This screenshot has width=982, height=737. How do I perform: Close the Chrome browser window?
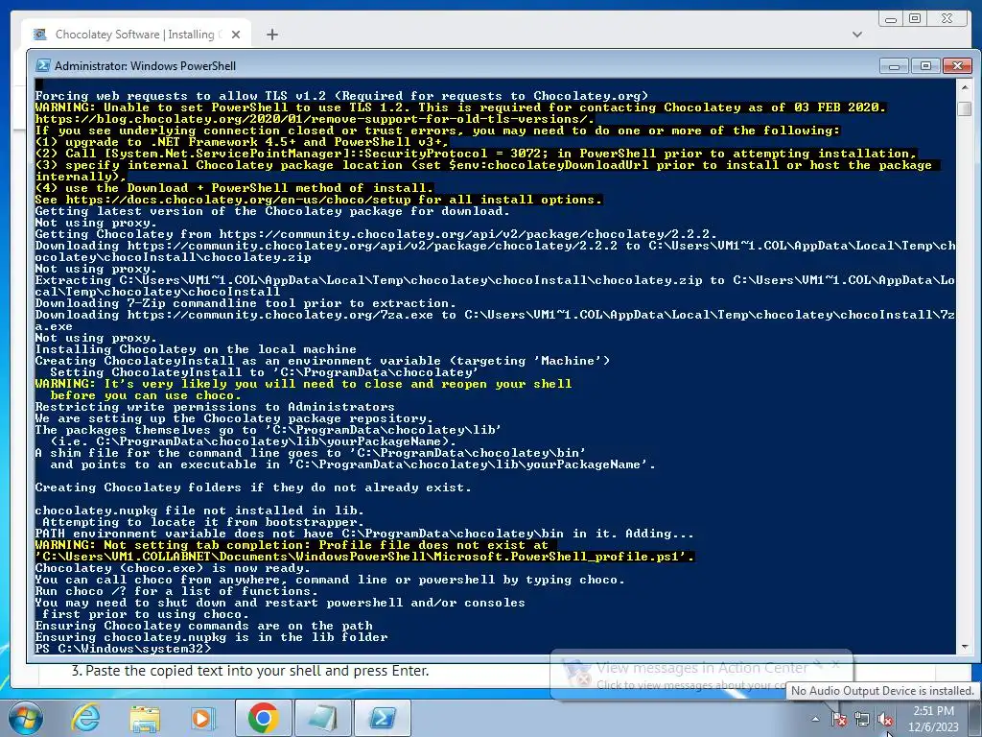(948, 19)
